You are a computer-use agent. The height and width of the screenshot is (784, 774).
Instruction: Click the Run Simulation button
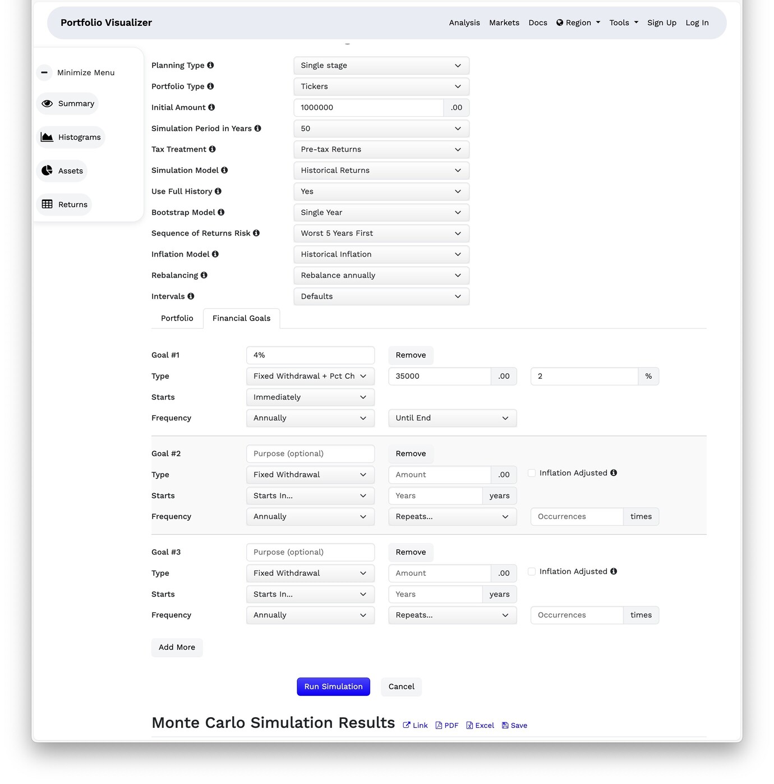[x=333, y=686]
